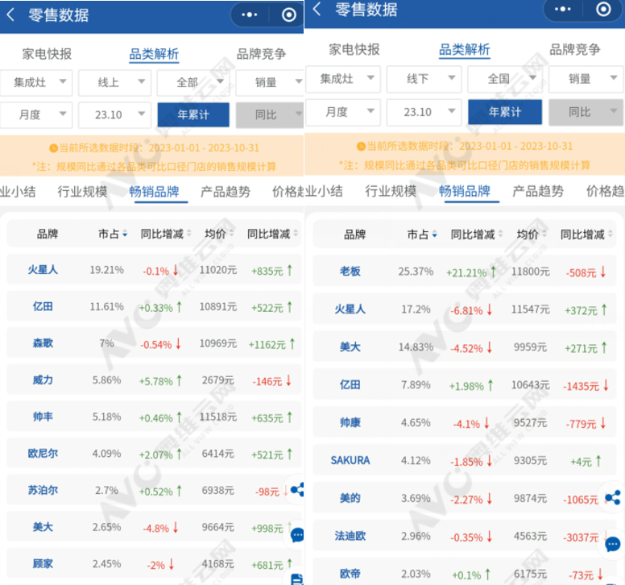This screenshot has width=625, height=585.
Task: Go back using right panel's back arrow
Action: coord(317,9)
